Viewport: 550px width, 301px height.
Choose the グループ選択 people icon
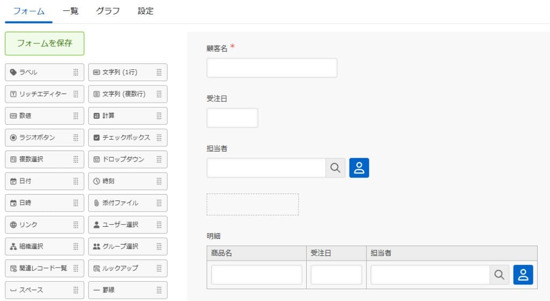97,247
